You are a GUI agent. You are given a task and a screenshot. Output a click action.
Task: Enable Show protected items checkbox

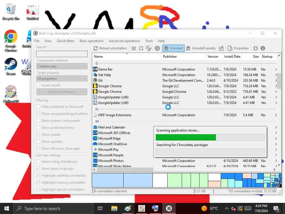pos(38,127)
